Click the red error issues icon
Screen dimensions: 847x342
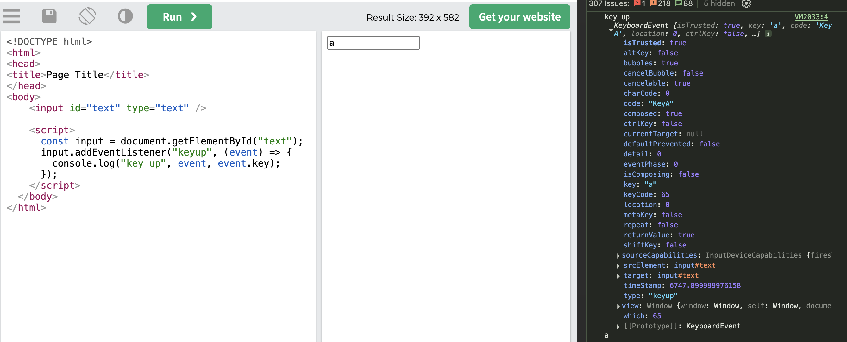point(637,3)
